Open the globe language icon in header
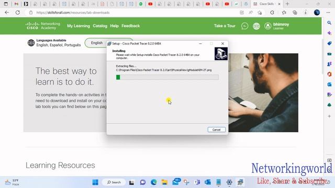Image resolution: width=335 pixels, height=188 pixels. click(x=256, y=26)
